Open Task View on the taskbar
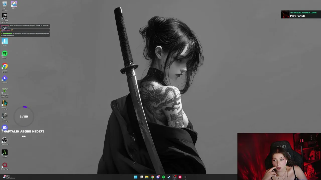The height and width of the screenshot is (180, 321). [141, 177]
